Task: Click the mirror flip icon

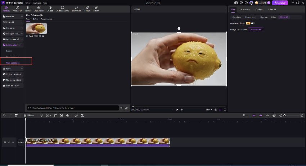Action: click(68, 115)
